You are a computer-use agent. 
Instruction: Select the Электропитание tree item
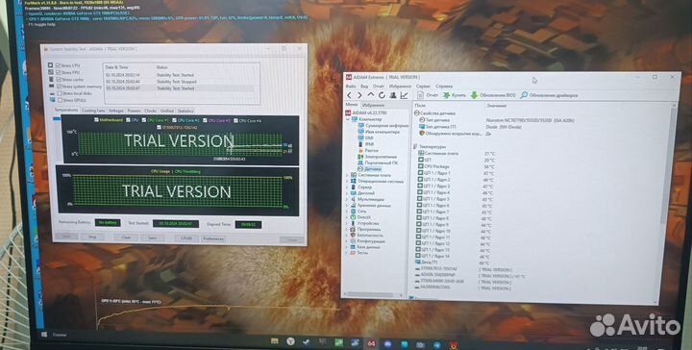(x=378, y=157)
